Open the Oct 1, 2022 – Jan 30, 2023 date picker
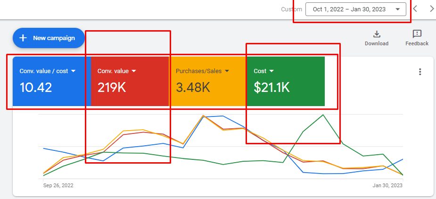The image size is (436, 199). click(x=355, y=9)
